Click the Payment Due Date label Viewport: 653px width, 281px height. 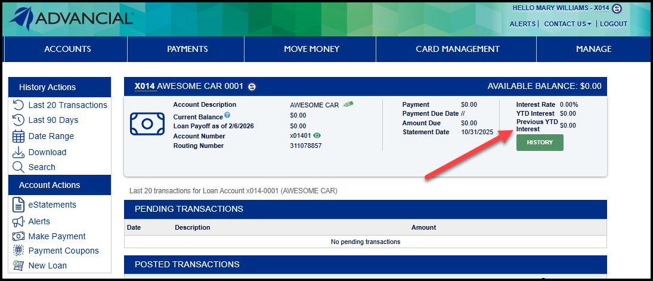(x=431, y=113)
